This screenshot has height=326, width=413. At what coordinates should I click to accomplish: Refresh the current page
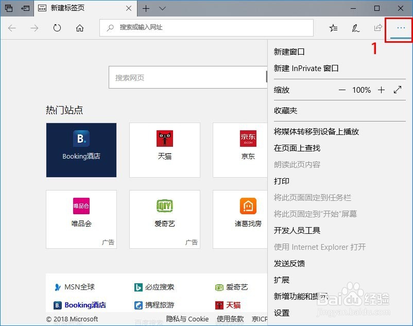(57, 28)
